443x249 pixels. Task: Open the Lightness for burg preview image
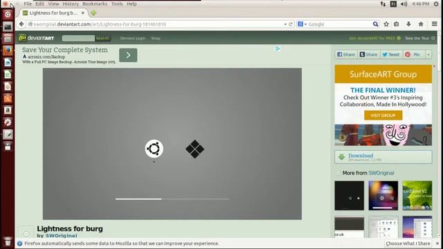172,144
